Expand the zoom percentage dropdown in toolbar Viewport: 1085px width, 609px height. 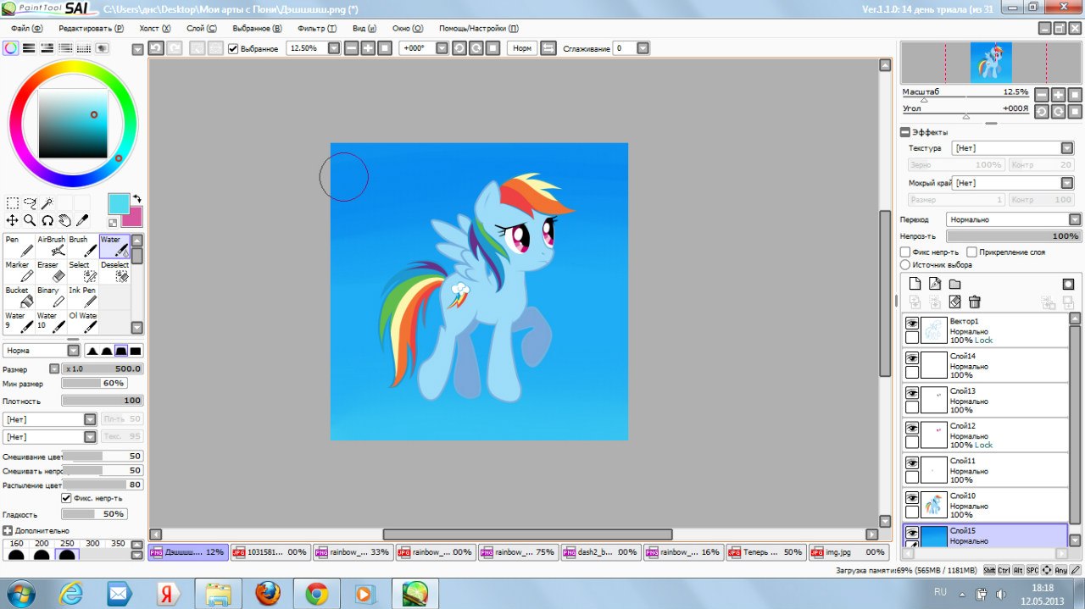pos(334,48)
